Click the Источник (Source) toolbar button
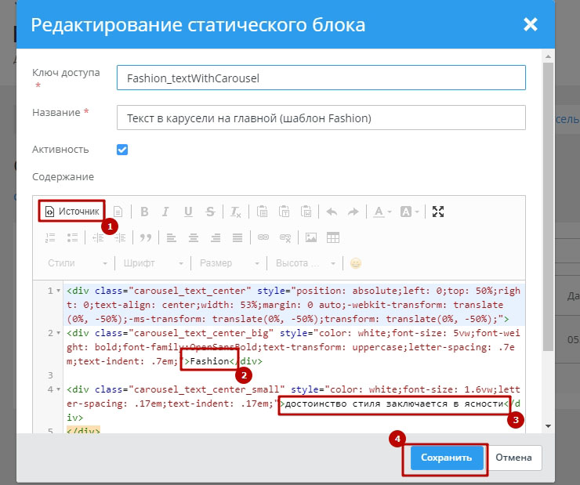Screen dimensions: 580x485 72,212
